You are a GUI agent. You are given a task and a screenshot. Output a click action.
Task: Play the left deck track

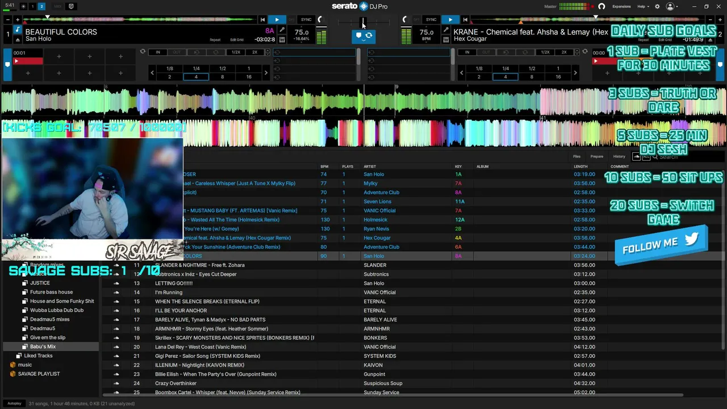click(x=277, y=20)
